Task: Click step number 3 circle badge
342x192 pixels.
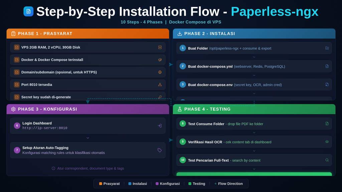Action: pyautogui.click(x=183, y=84)
